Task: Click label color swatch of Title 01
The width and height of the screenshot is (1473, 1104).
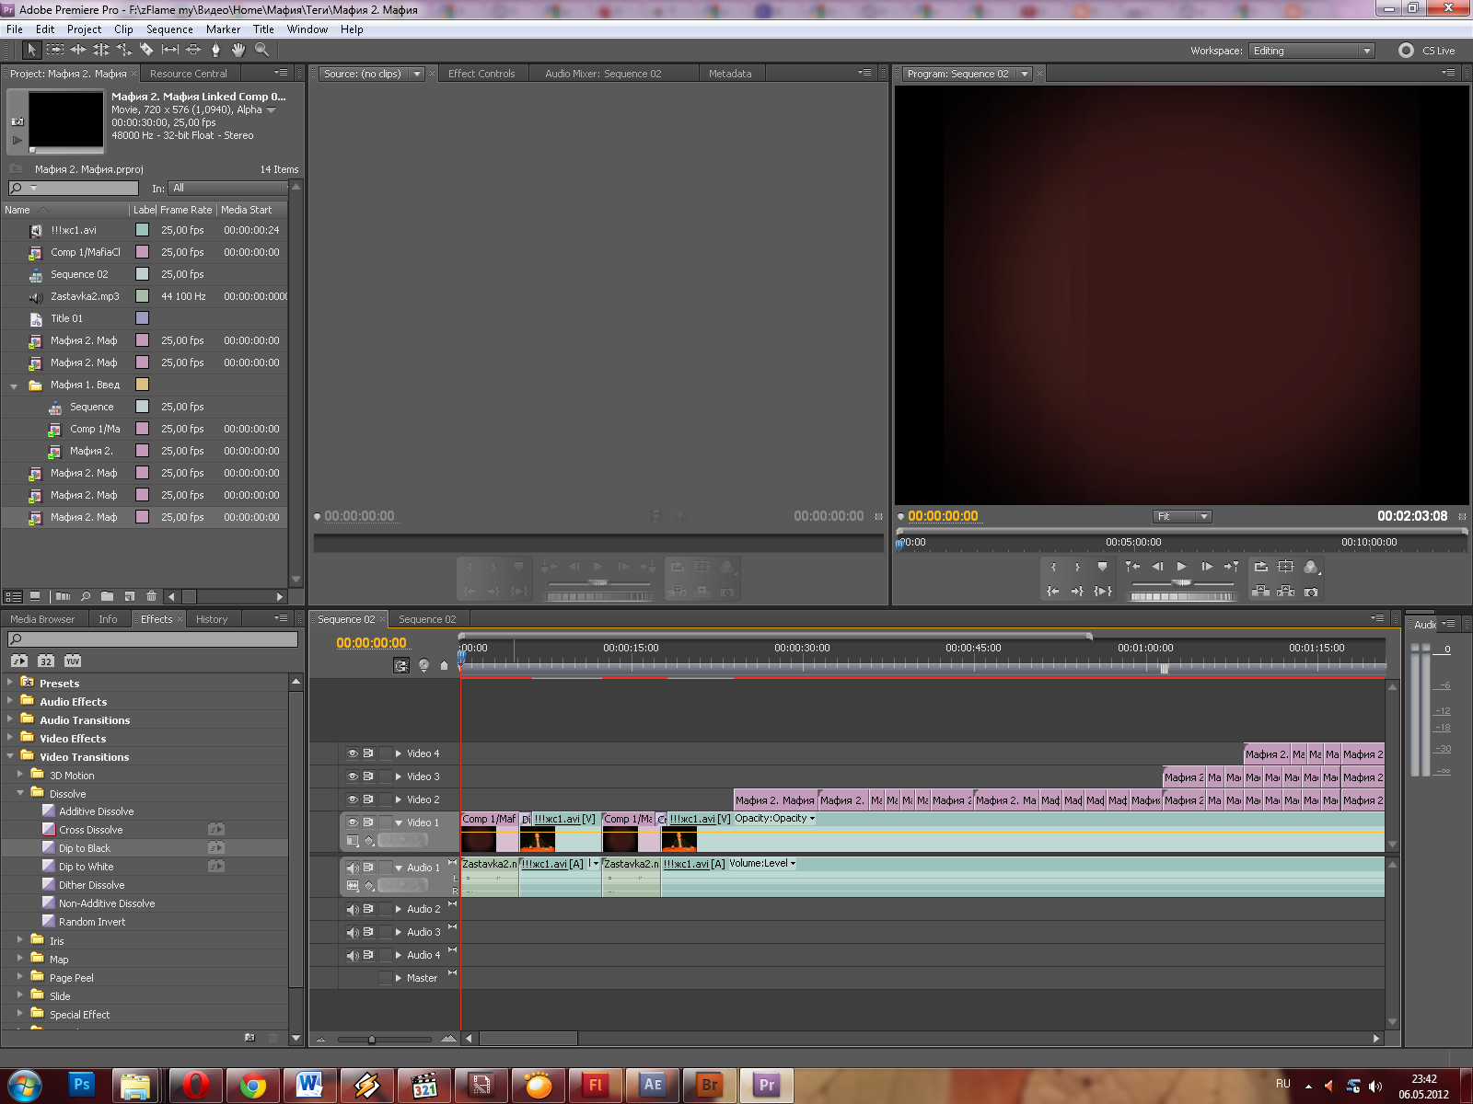Action: pyautogui.click(x=142, y=318)
